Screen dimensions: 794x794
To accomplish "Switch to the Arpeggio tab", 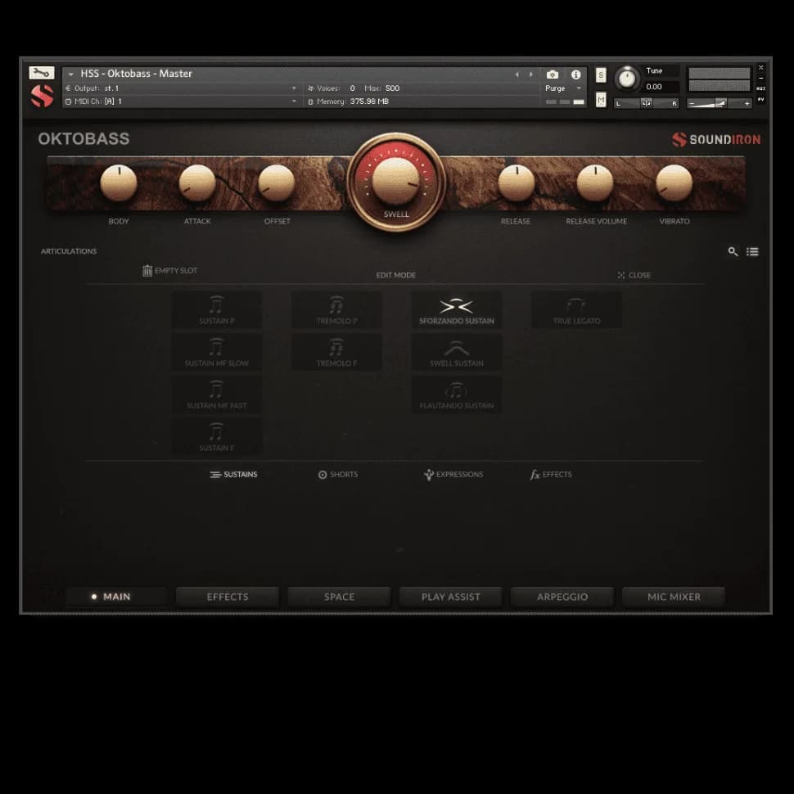I will tap(562, 597).
